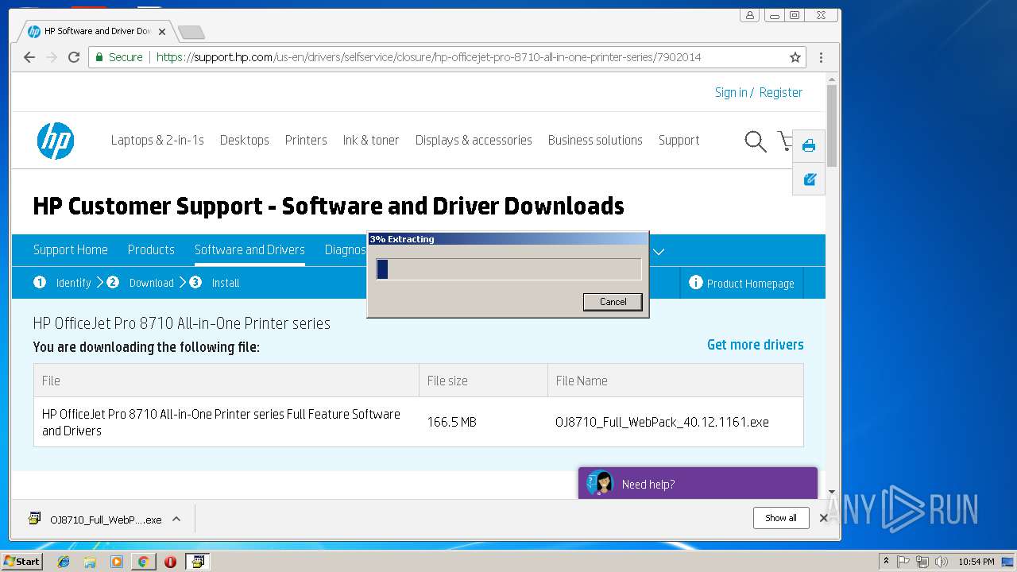Click the Product Homepage info icon

click(x=696, y=282)
